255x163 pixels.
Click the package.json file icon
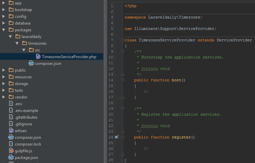(x=11, y=158)
